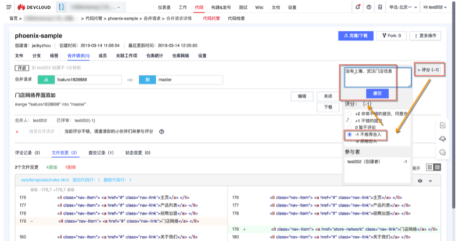Show 状态变更 (0) tab

point(138,153)
